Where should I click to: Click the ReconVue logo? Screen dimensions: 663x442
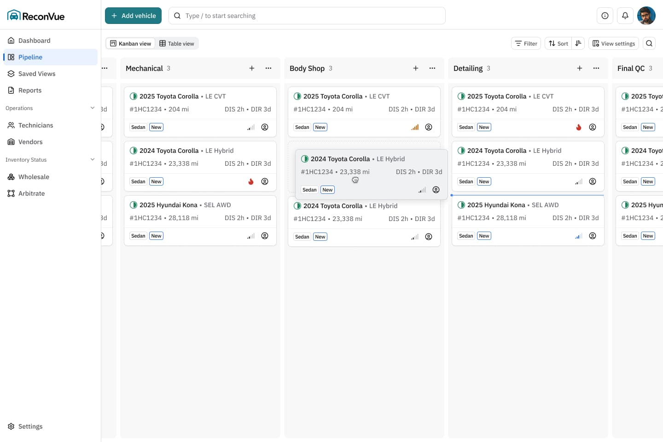35,15
